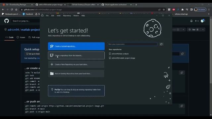212x119 pixels.
Task: Close the Git Downloading Package tab
Action: pyautogui.click(x=32, y=5)
